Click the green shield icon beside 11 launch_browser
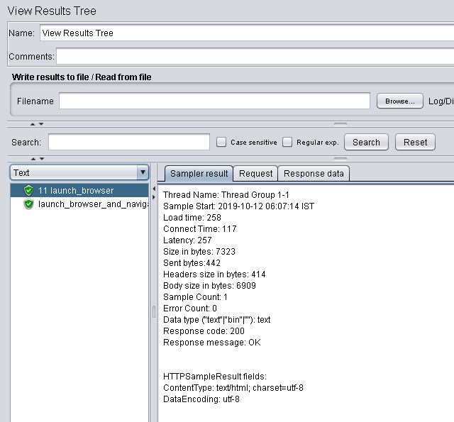The image size is (454, 422). tap(28, 191)
